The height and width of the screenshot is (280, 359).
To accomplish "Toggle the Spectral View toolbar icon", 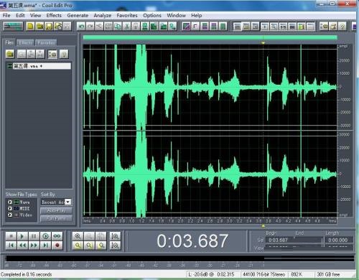I will (186, 26).
